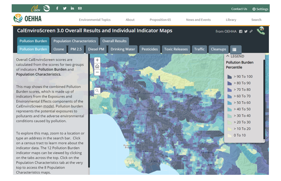Select the Diesel PM indicator tab
Viewport: 281px width, 181px height.
(96, 49)
